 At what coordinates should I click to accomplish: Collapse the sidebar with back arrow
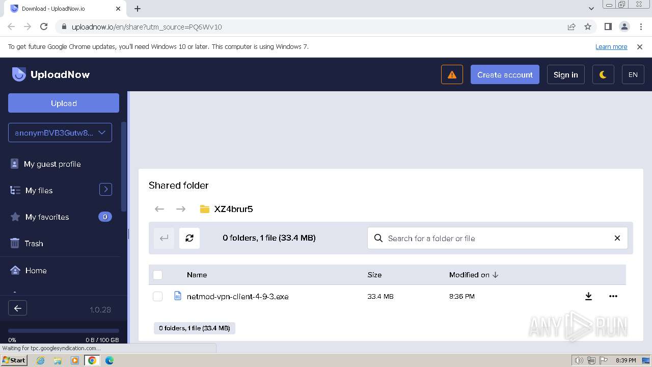pyautogui.click(x=17, y=308)
